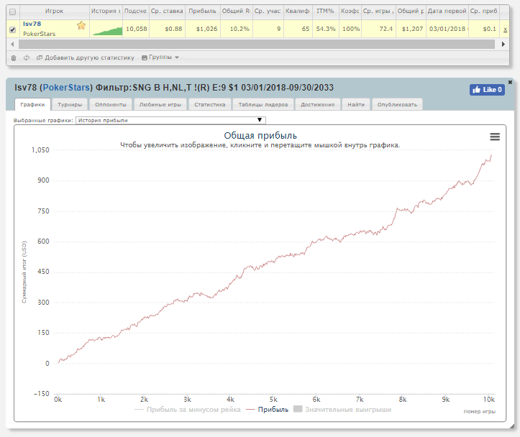Click the scroll-right arrow of the table scrollbar
Image resolution: width=520 pixels, height=437 pixels.
click(503, 44)
